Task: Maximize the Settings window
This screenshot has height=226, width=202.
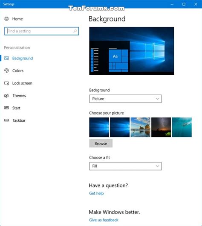Action: tap(184, 4)
